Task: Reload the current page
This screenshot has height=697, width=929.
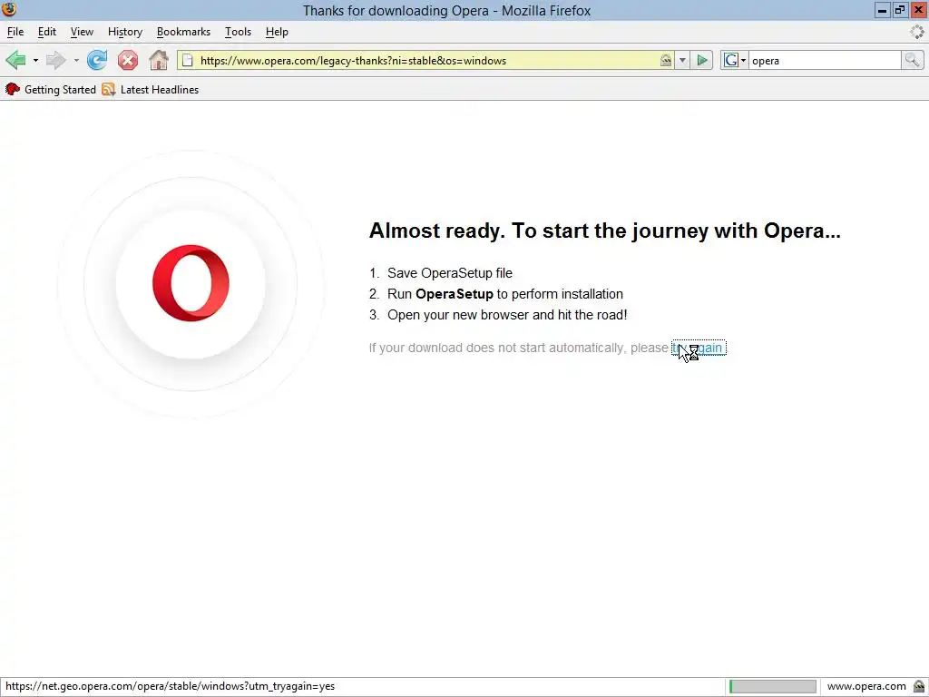Action: click(x=96, y=60)
